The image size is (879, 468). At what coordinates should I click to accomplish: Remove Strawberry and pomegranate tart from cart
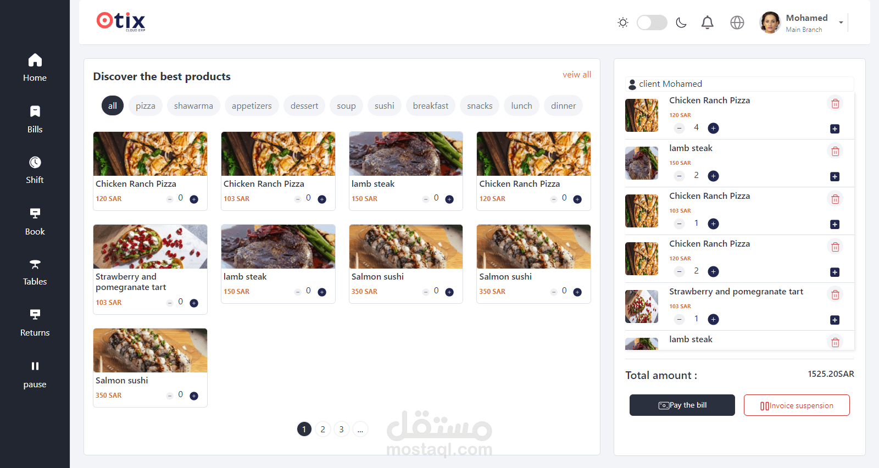coord(835,294)
